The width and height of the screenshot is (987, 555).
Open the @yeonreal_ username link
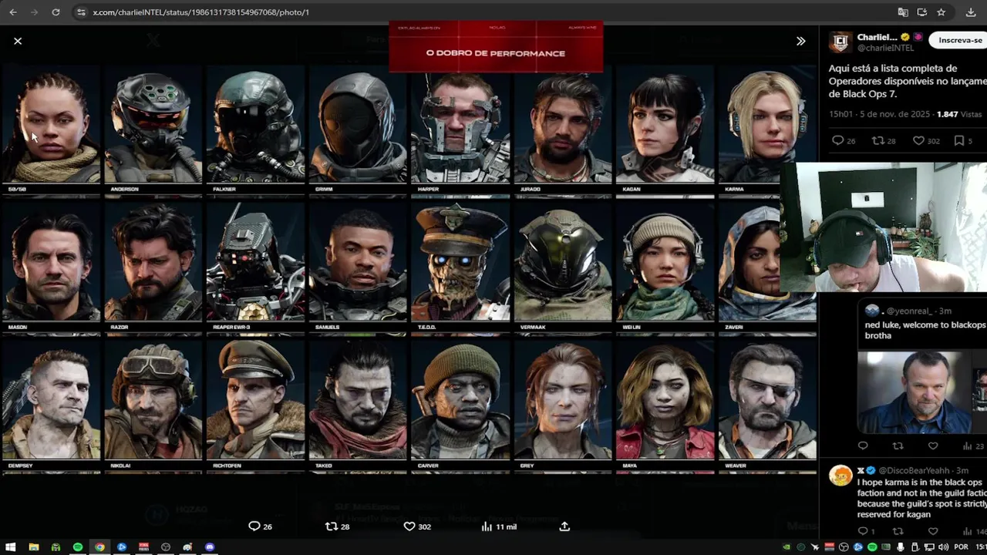click(910, 311)
